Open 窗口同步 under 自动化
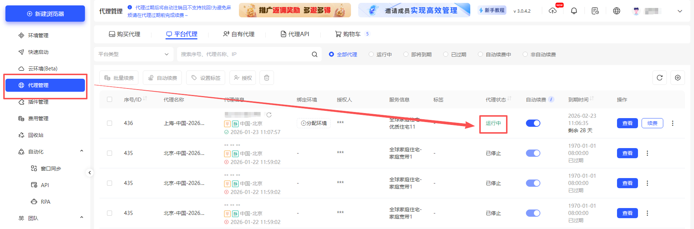 51,168
